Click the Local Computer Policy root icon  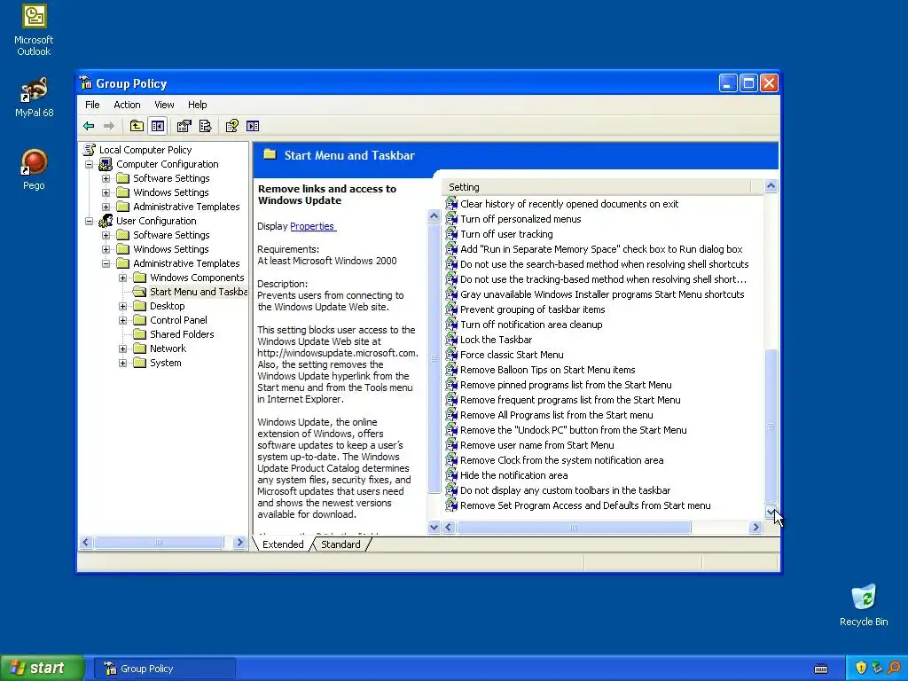point(90,149)
